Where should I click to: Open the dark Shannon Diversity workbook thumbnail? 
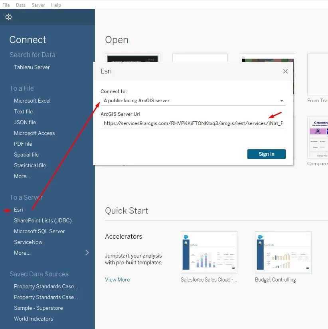pos(133,58)
